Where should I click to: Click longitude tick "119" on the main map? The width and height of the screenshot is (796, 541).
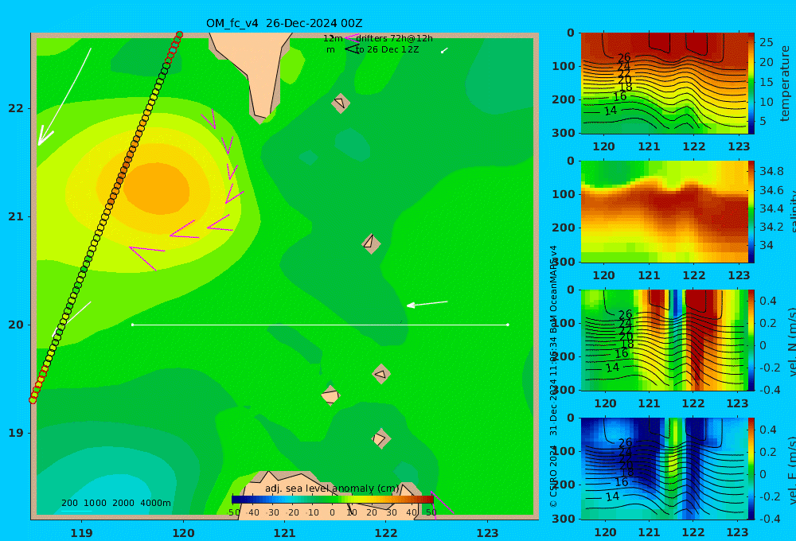click(x=81, y=533)
